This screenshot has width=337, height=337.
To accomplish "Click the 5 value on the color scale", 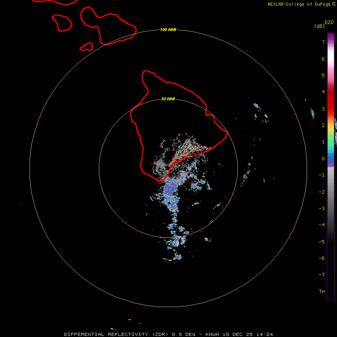I will tap(323, 75).
